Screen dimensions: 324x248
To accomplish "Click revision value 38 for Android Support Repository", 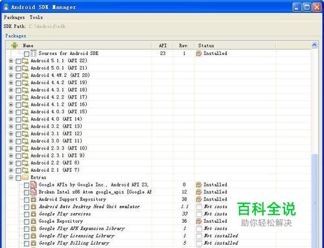I will 184,199.
